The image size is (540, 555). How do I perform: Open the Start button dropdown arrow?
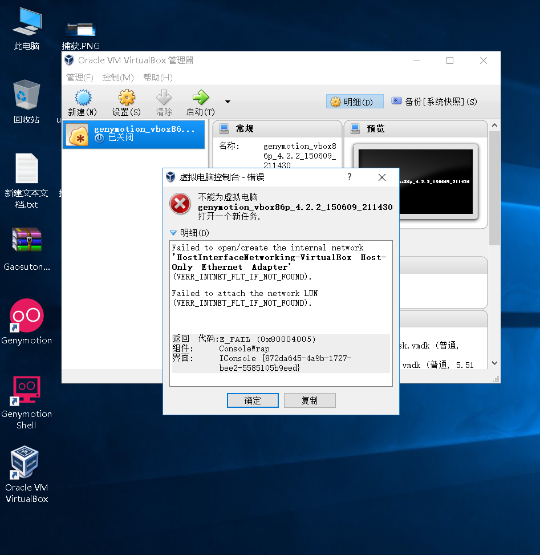coord(228,102)
